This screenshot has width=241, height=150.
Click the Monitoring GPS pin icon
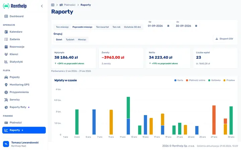pos(6,85)
